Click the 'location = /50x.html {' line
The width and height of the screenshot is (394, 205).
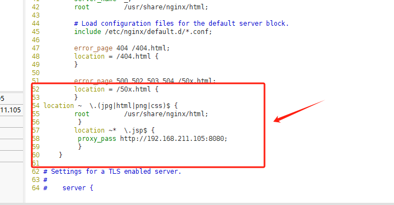tap(116, 89)
